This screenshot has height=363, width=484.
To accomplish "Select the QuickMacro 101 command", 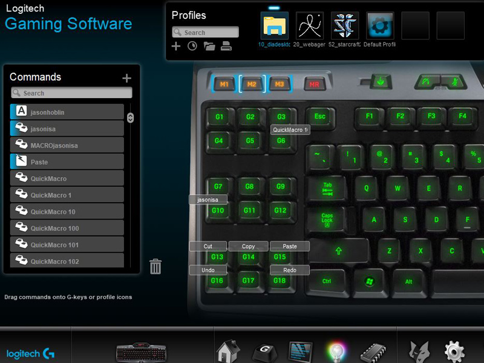I will (67, 244).
